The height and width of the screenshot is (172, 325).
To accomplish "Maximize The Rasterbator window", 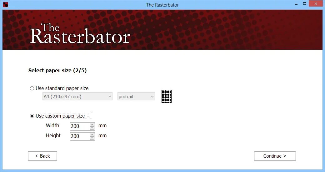I will pyautogui.click(x=304, y=3).
